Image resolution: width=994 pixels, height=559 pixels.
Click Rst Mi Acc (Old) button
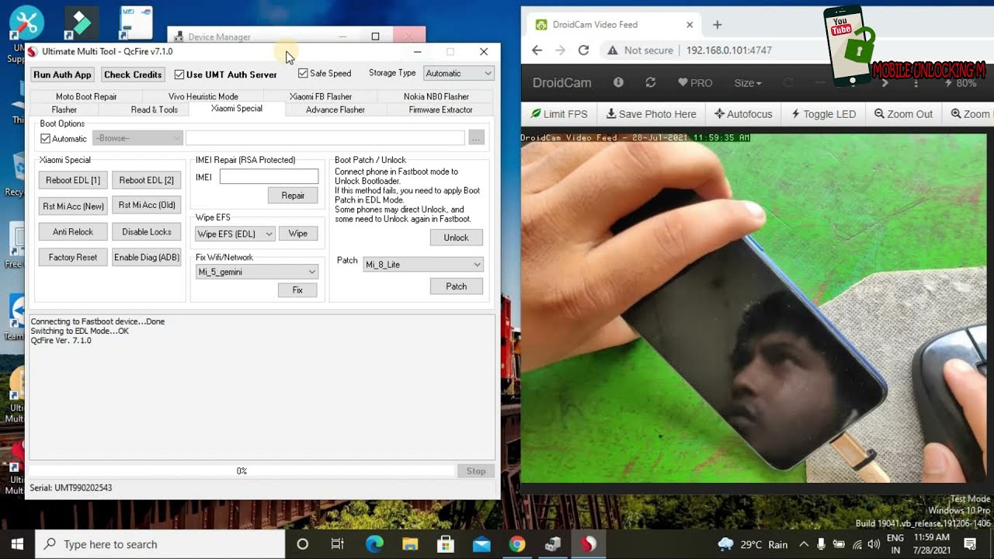[147, 205]
